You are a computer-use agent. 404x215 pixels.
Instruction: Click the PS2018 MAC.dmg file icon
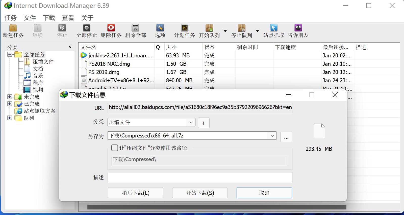click(x=84, y=64)
